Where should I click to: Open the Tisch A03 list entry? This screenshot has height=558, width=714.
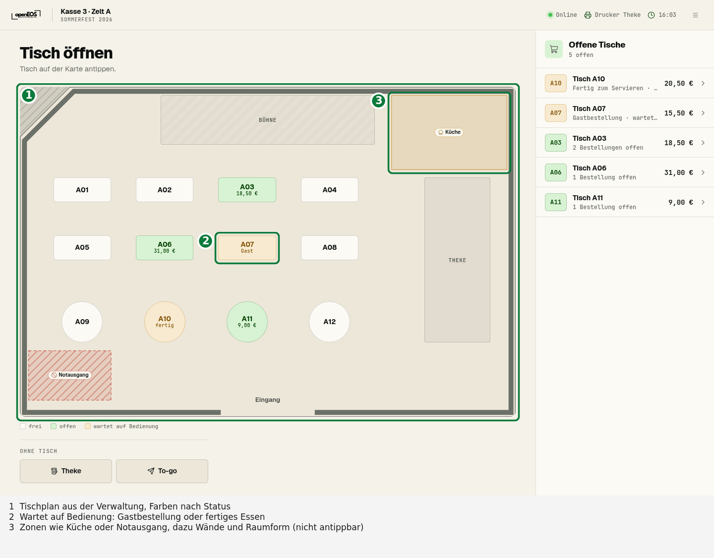pos(625,143)
